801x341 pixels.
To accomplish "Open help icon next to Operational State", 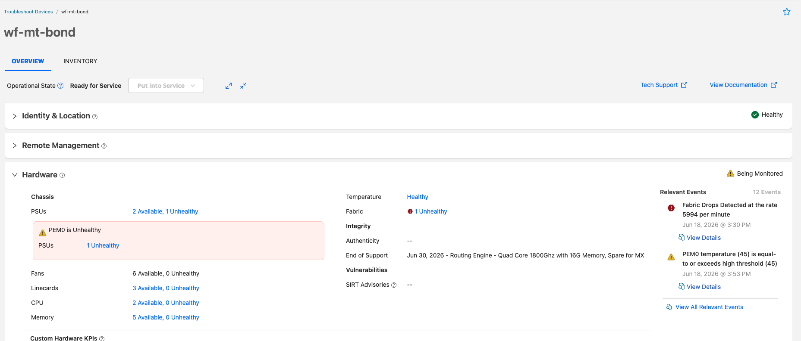I will pos(60,86).
